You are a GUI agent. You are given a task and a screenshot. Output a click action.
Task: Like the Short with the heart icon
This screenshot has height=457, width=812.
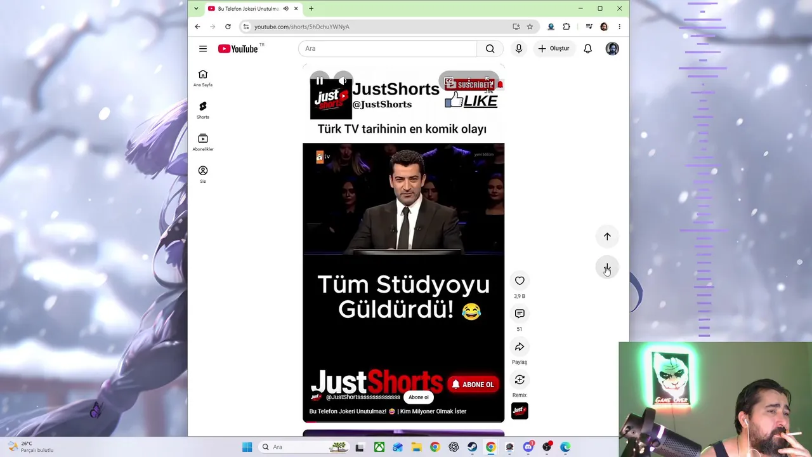coord(520,281)
